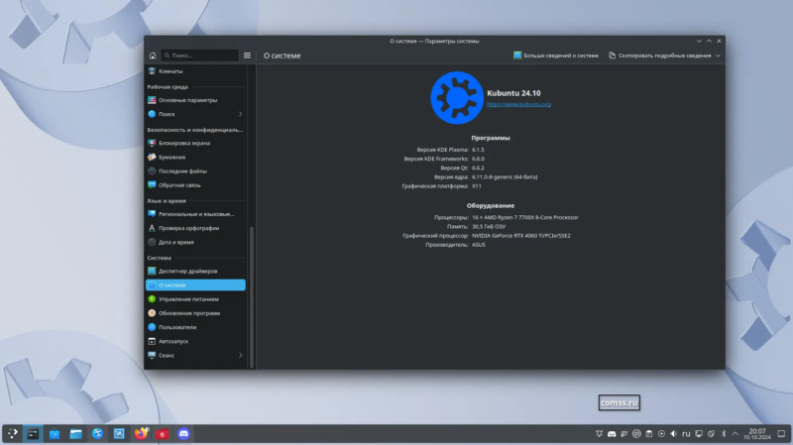Open the Discover software store taskbar icon

55,433
